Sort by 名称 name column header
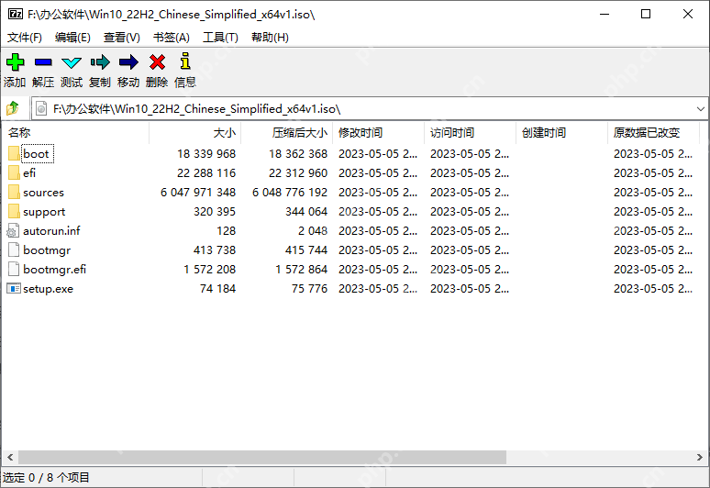 (75, 133)
